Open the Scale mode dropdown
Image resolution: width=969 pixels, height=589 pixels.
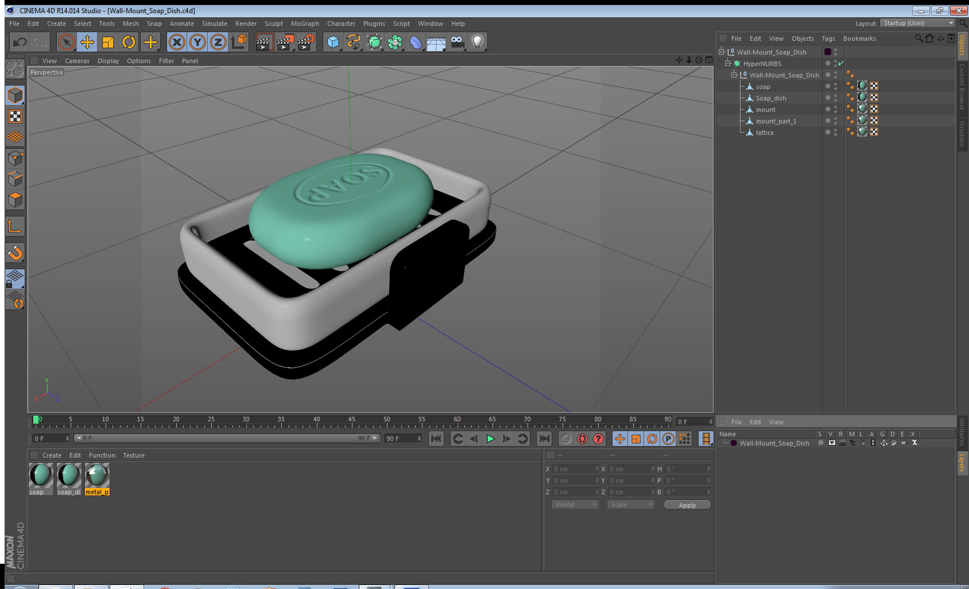pos(631,505)
